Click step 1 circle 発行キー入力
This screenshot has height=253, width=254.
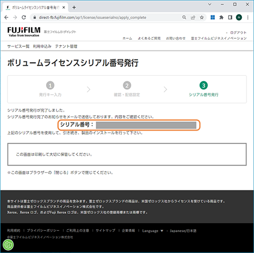[x=50, y=85]
